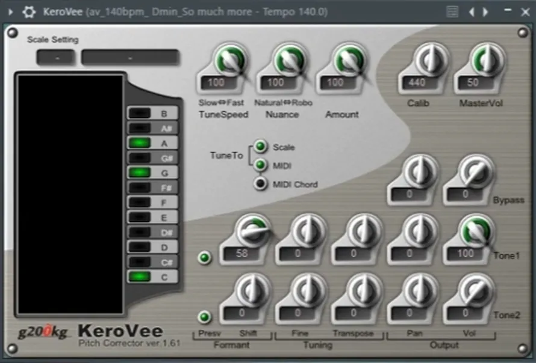Disable the G note key
This screenshot has width=536, height=363.
point(152,172)
